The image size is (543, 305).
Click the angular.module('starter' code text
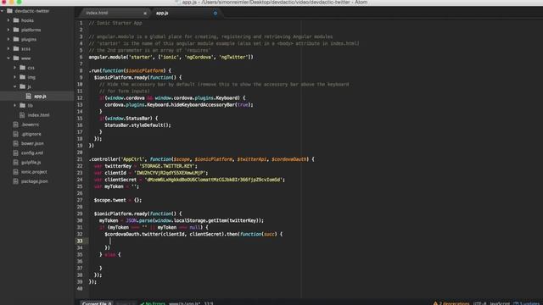120,57
